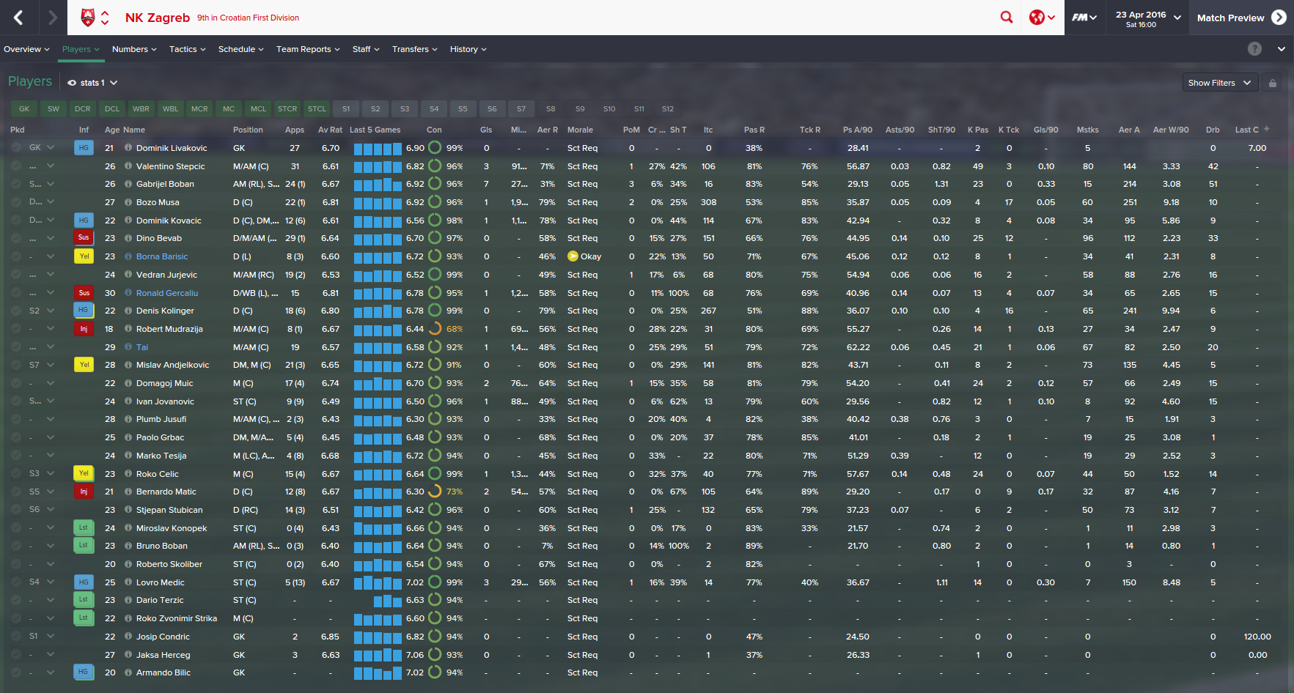This screenshot has height=693, width=1294.
Task: Open the NK Zagreb club crest
Action: pyautogui.click(x=88, y=18)
